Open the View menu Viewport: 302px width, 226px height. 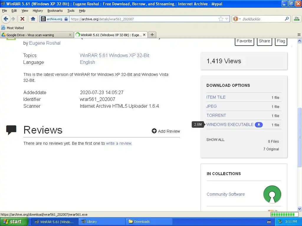25,11
